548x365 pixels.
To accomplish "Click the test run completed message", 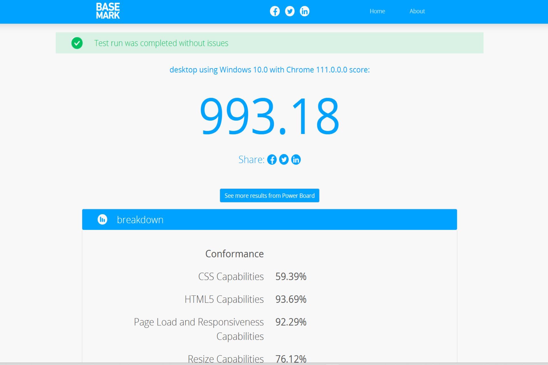I will coord(161,43).
